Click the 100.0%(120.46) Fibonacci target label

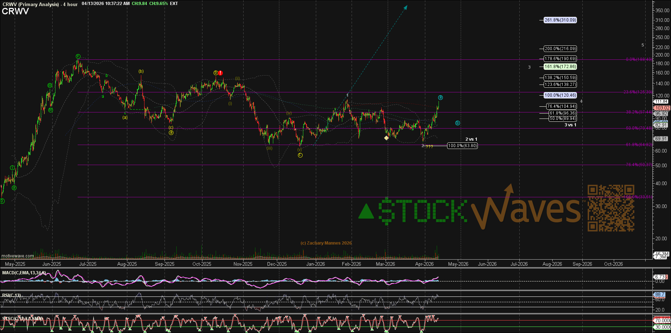(560, 95)
